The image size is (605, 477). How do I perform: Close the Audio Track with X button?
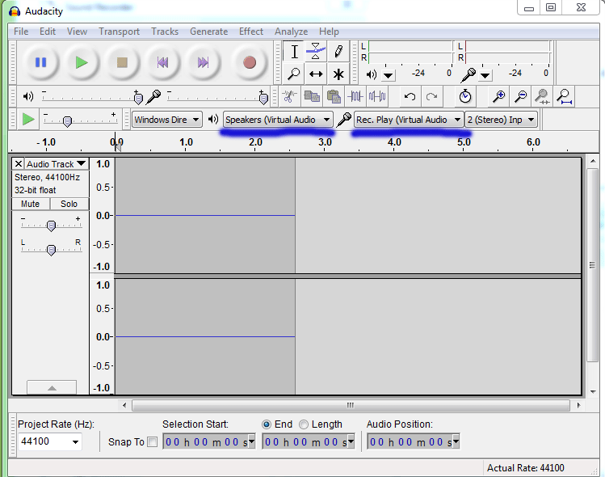pos(18,164)
